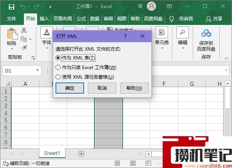Click horizontal scrollbar left arrow

(x=148, y=154)
